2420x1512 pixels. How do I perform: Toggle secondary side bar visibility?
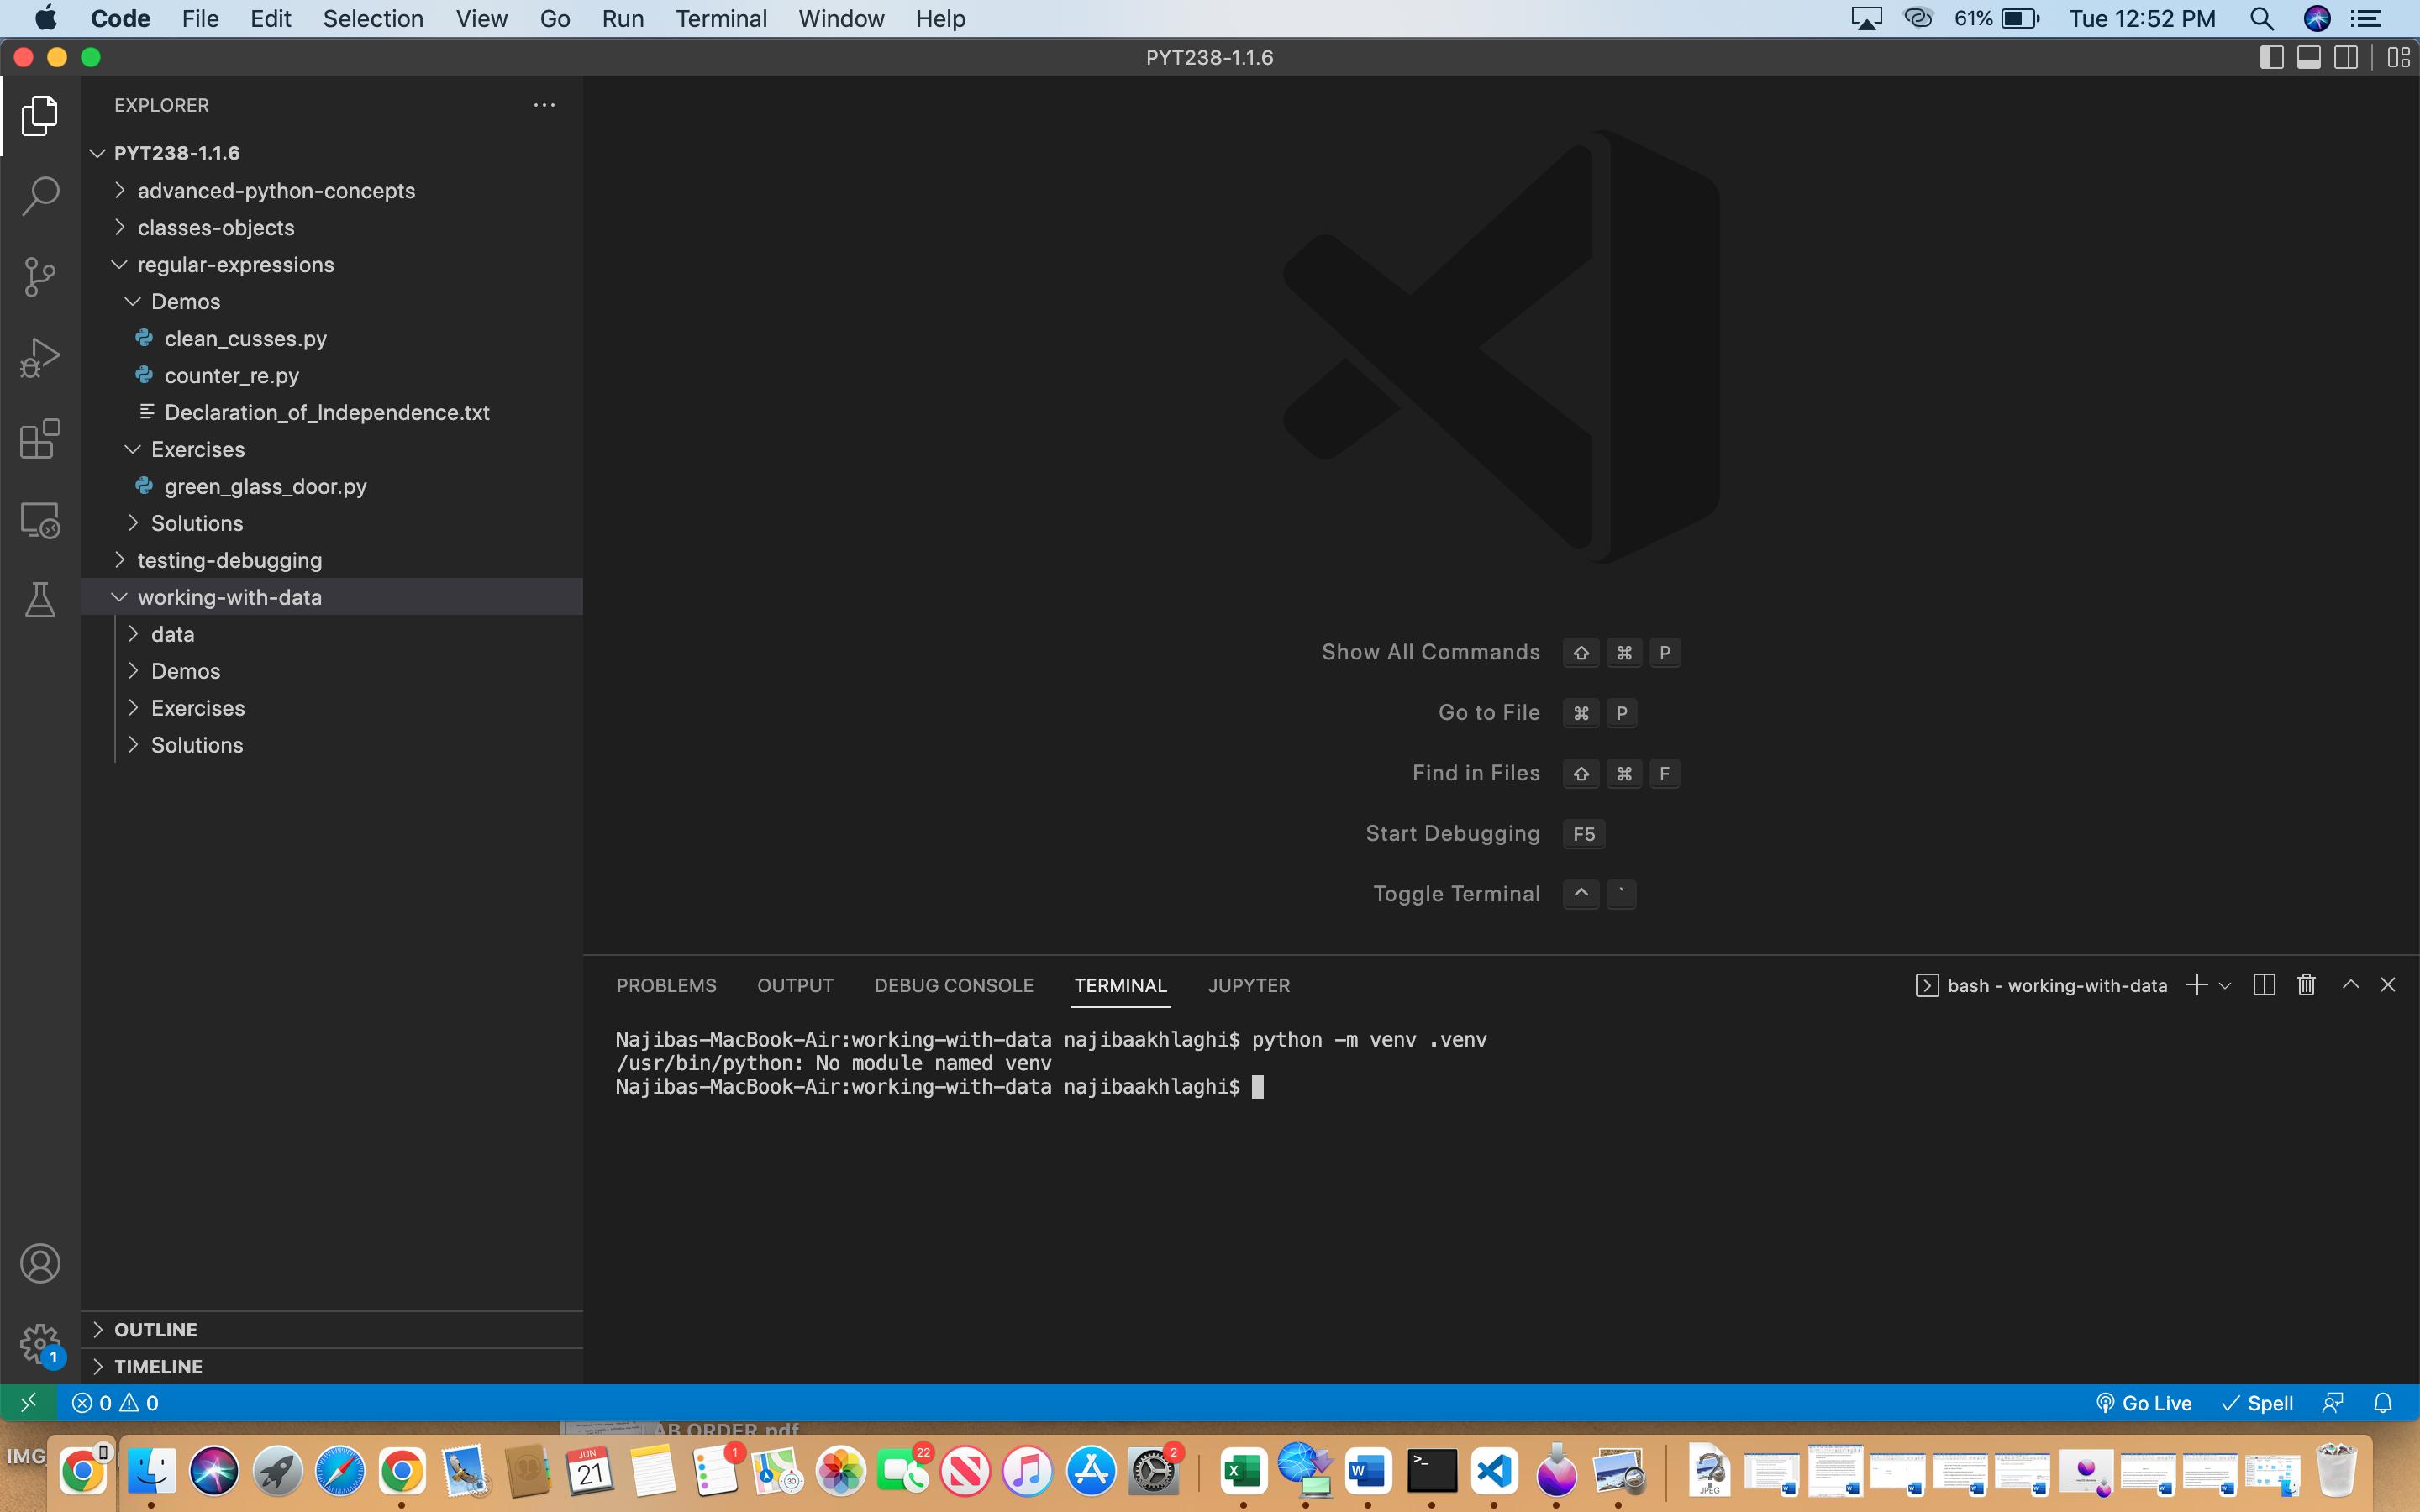[x=2346, y=58]
